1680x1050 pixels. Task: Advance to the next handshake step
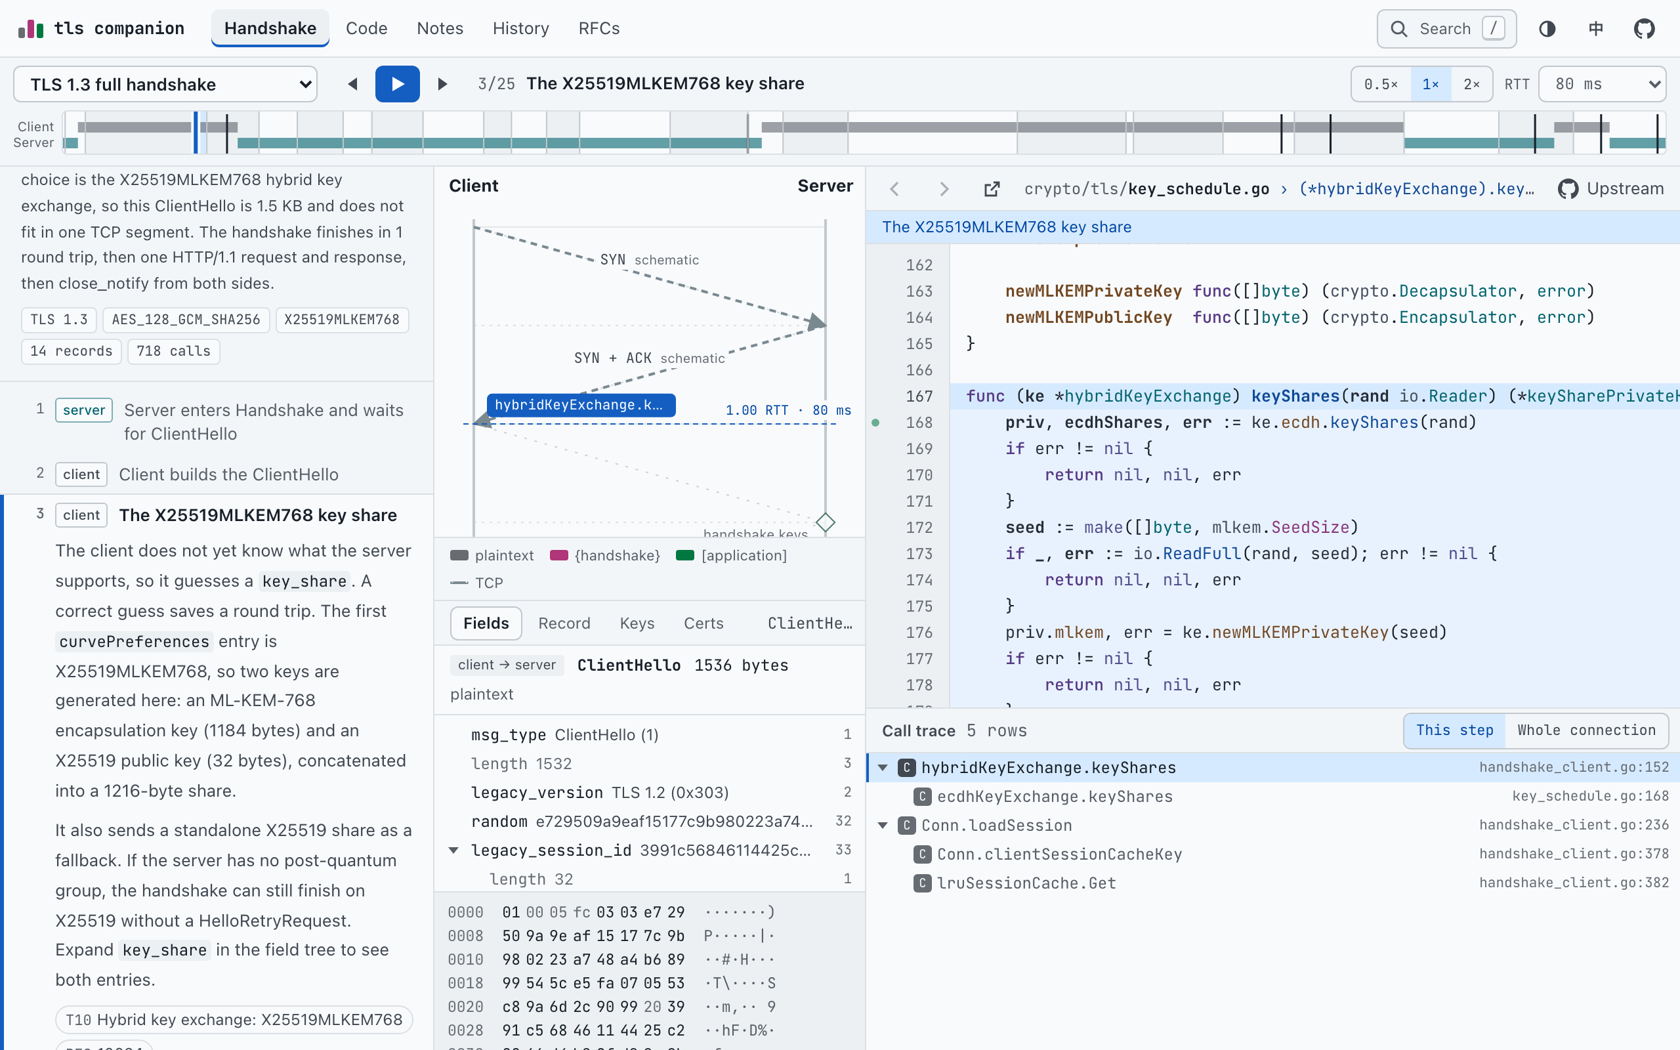(442, 84)
